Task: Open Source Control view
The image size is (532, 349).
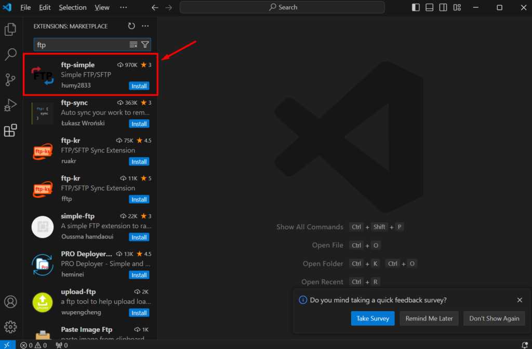Action: [10, 80]
